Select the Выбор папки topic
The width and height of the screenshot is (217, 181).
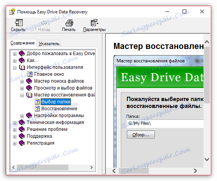pyautogui.click(x=56, y=102)
